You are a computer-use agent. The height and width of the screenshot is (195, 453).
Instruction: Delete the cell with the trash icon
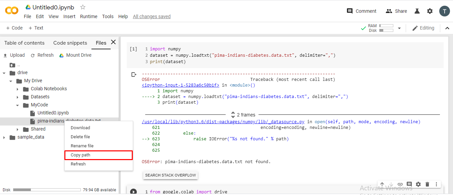point(427,184)
